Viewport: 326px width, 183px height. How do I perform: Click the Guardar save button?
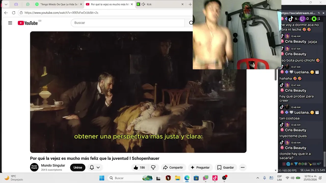[225, 167]
